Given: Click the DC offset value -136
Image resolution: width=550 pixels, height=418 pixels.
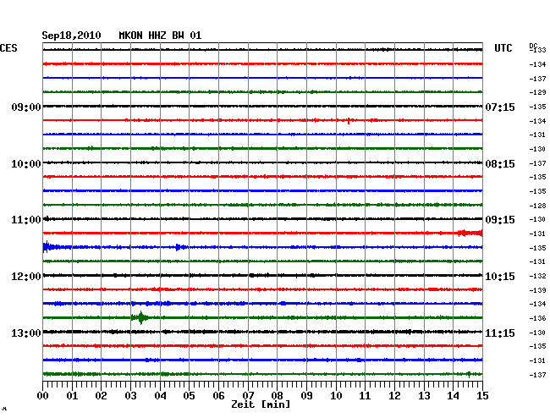Looking at the screenshot, I should pos(537,318).
